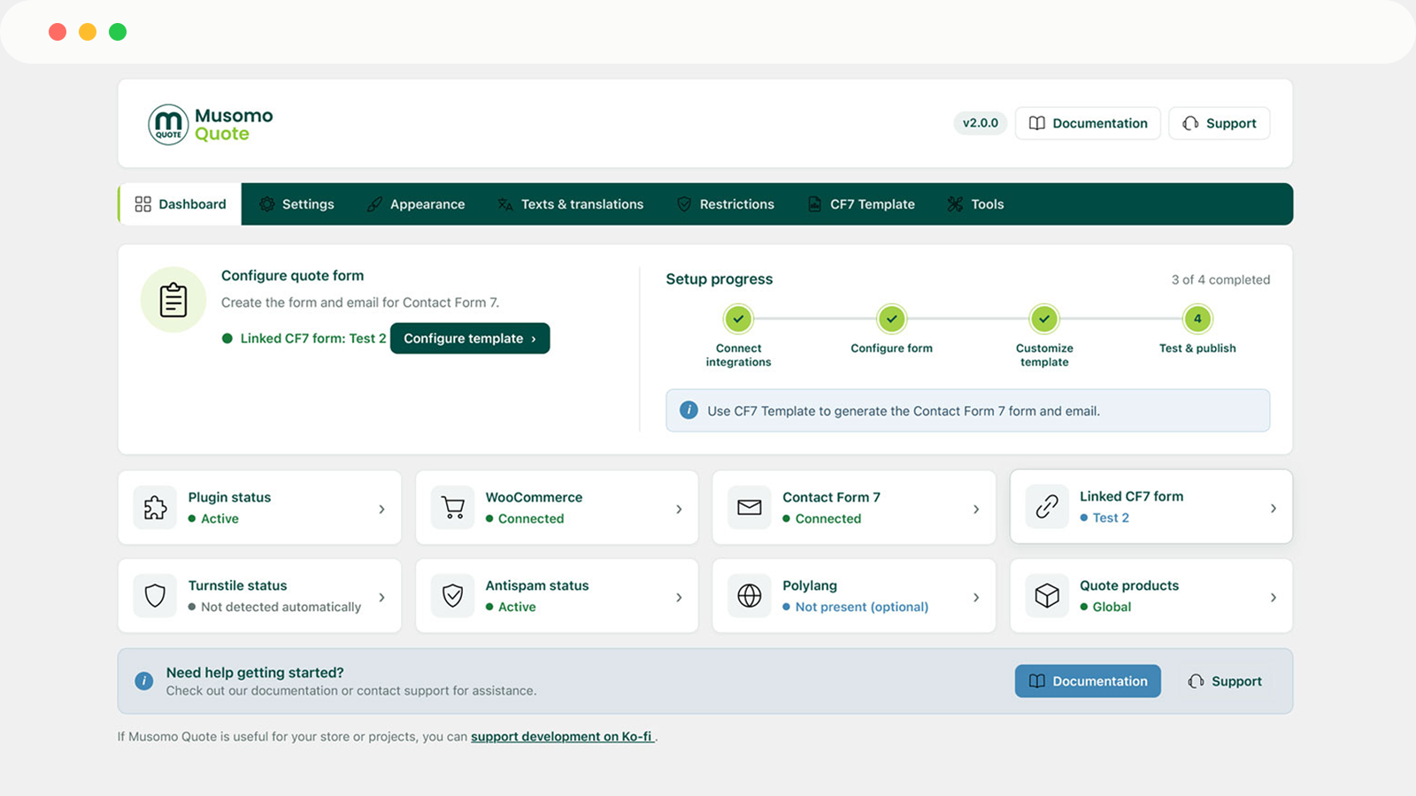Expand the Turnstile status card chevron
This screenshot has width=1416, height=796.
tap(381, 598)
